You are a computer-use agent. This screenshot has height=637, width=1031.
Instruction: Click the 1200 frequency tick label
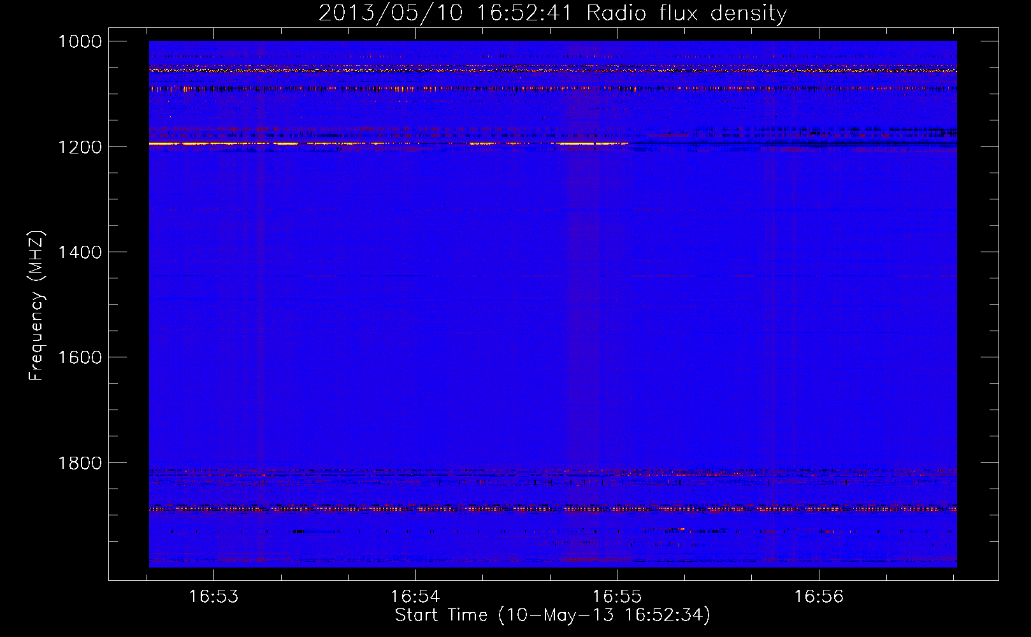[80, 147]
